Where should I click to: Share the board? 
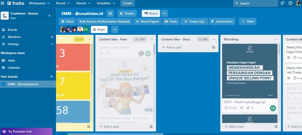pyautogui.click(x=99, y=29)
